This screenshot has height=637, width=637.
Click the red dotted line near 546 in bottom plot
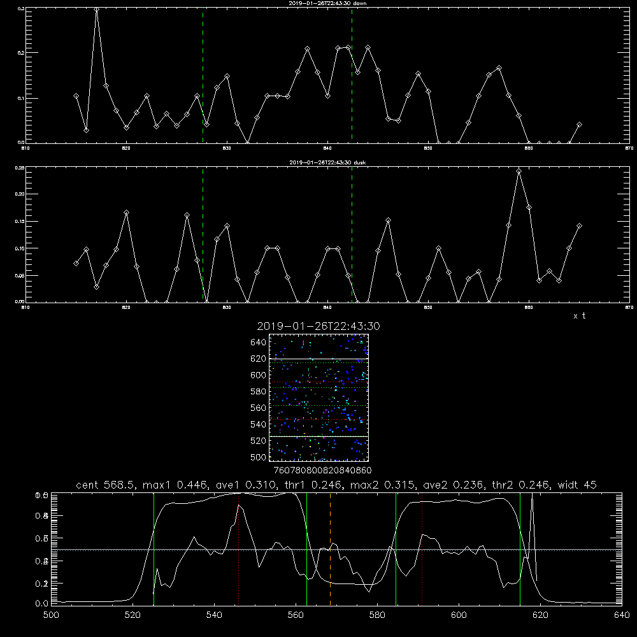point(238,548)
